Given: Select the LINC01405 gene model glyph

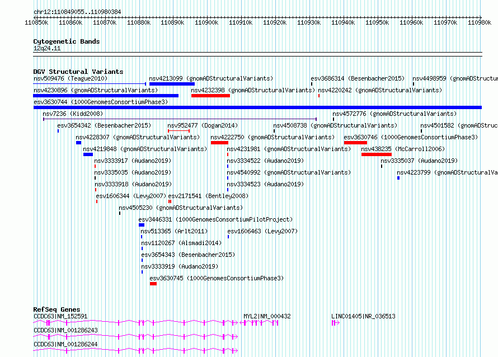Looking at the screenshot, I should point(335,323).
